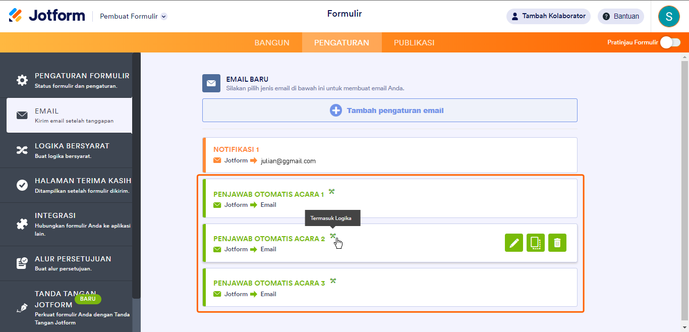Toggle the Pratinjau Formulir switch
Image resolution: width=689 pixels, height=332 pixels.
pyautogui.click(x=670, y=42)
